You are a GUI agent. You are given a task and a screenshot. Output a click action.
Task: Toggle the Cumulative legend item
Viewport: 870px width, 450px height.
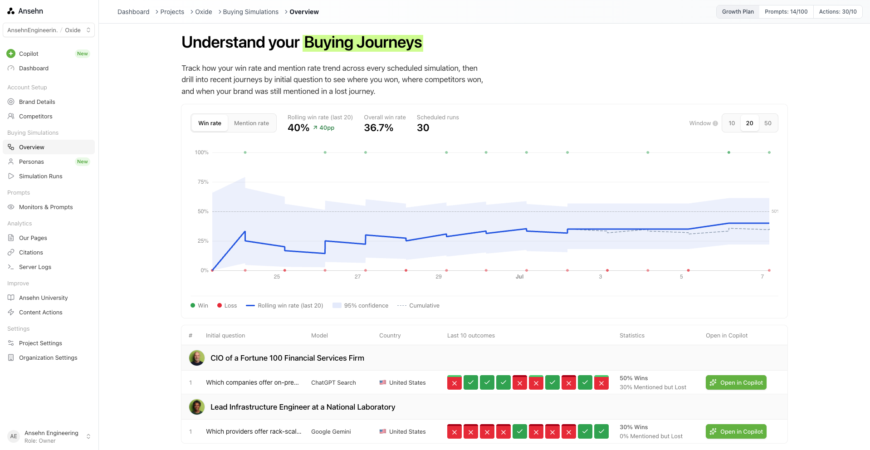pyautogui.click(x=418, y=305)
